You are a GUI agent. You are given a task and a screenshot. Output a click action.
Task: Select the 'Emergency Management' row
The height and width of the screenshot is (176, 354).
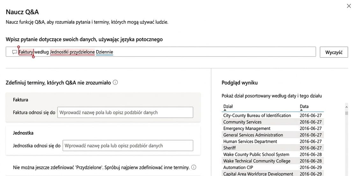pos(273,128)
